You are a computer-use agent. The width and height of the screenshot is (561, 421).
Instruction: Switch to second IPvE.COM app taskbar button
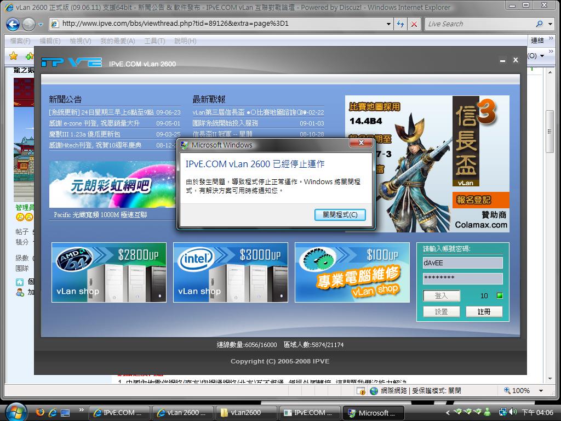[x=310, y=413]
